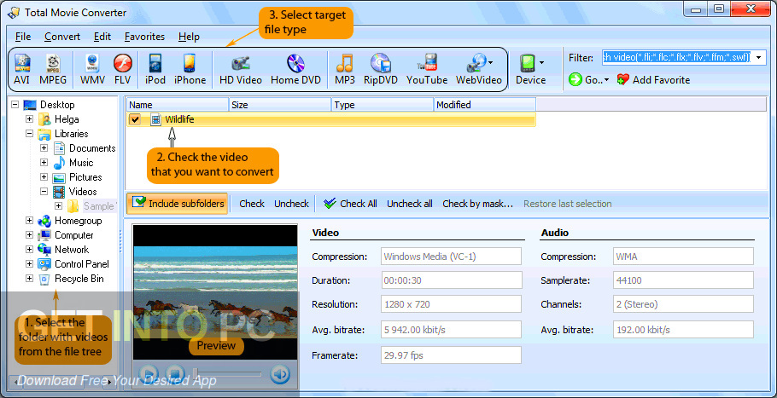Play the video preview
The height and width of the screenshot is (398, 777).
[x=149, y=374]
